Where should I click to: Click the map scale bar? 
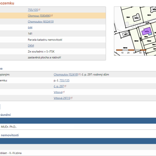coord(131,50)
